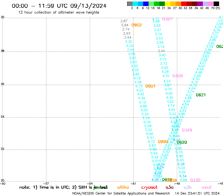The height and width of the screenshot is (196, 223).
Task: Select the green 0620 time marker
Action: click(182, 142)
